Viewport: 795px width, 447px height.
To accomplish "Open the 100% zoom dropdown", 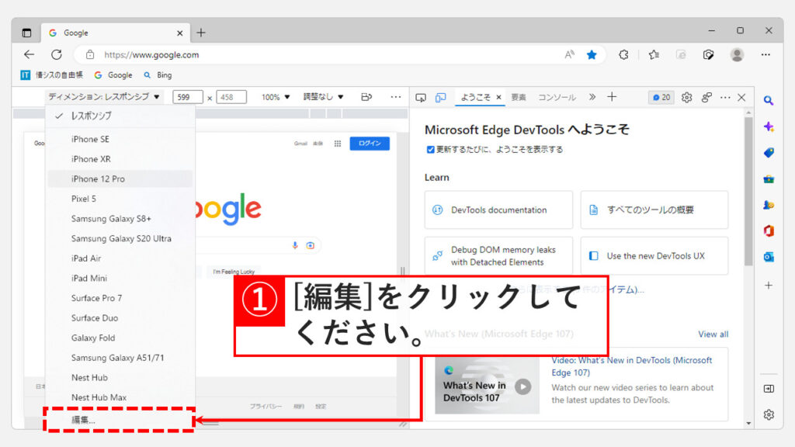I will [x=276, y=97].
